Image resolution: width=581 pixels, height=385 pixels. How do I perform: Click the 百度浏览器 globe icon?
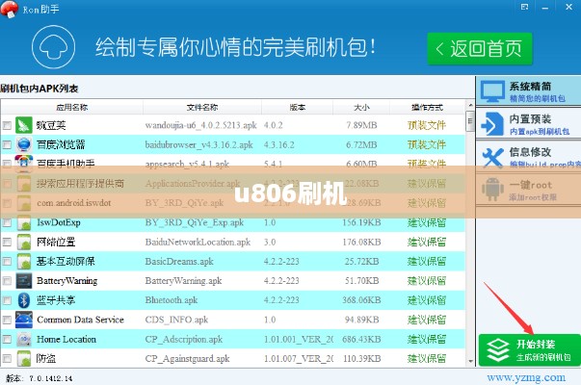24,144
